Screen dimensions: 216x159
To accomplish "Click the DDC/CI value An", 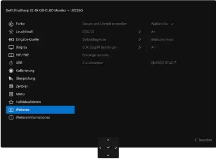I will (x=153, y=32).
